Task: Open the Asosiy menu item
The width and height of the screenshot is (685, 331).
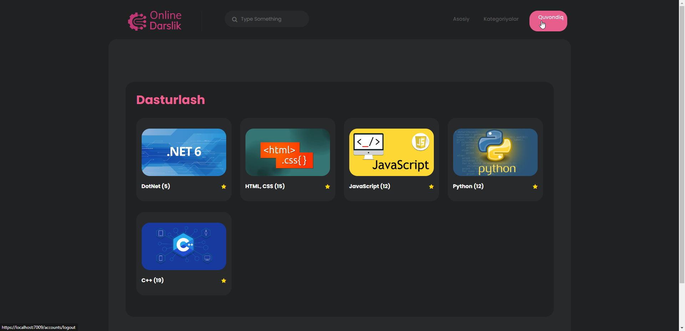Action: coord(461,19)
